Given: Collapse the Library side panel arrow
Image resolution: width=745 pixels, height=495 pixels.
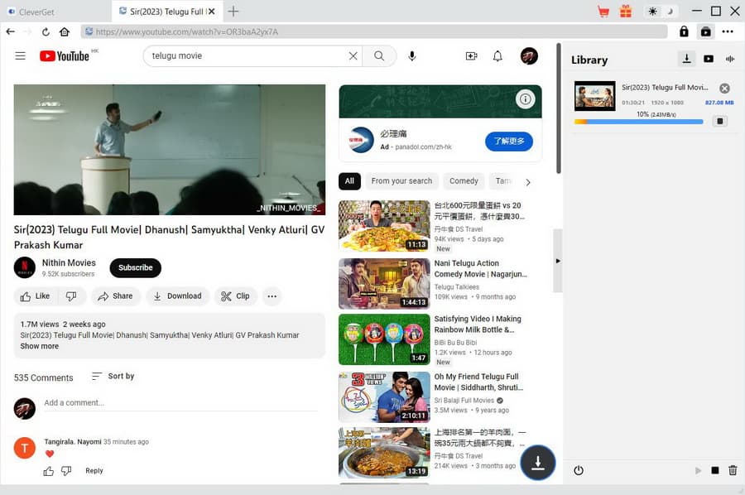Looking at the screenshot, I should (x=557, y=261).
